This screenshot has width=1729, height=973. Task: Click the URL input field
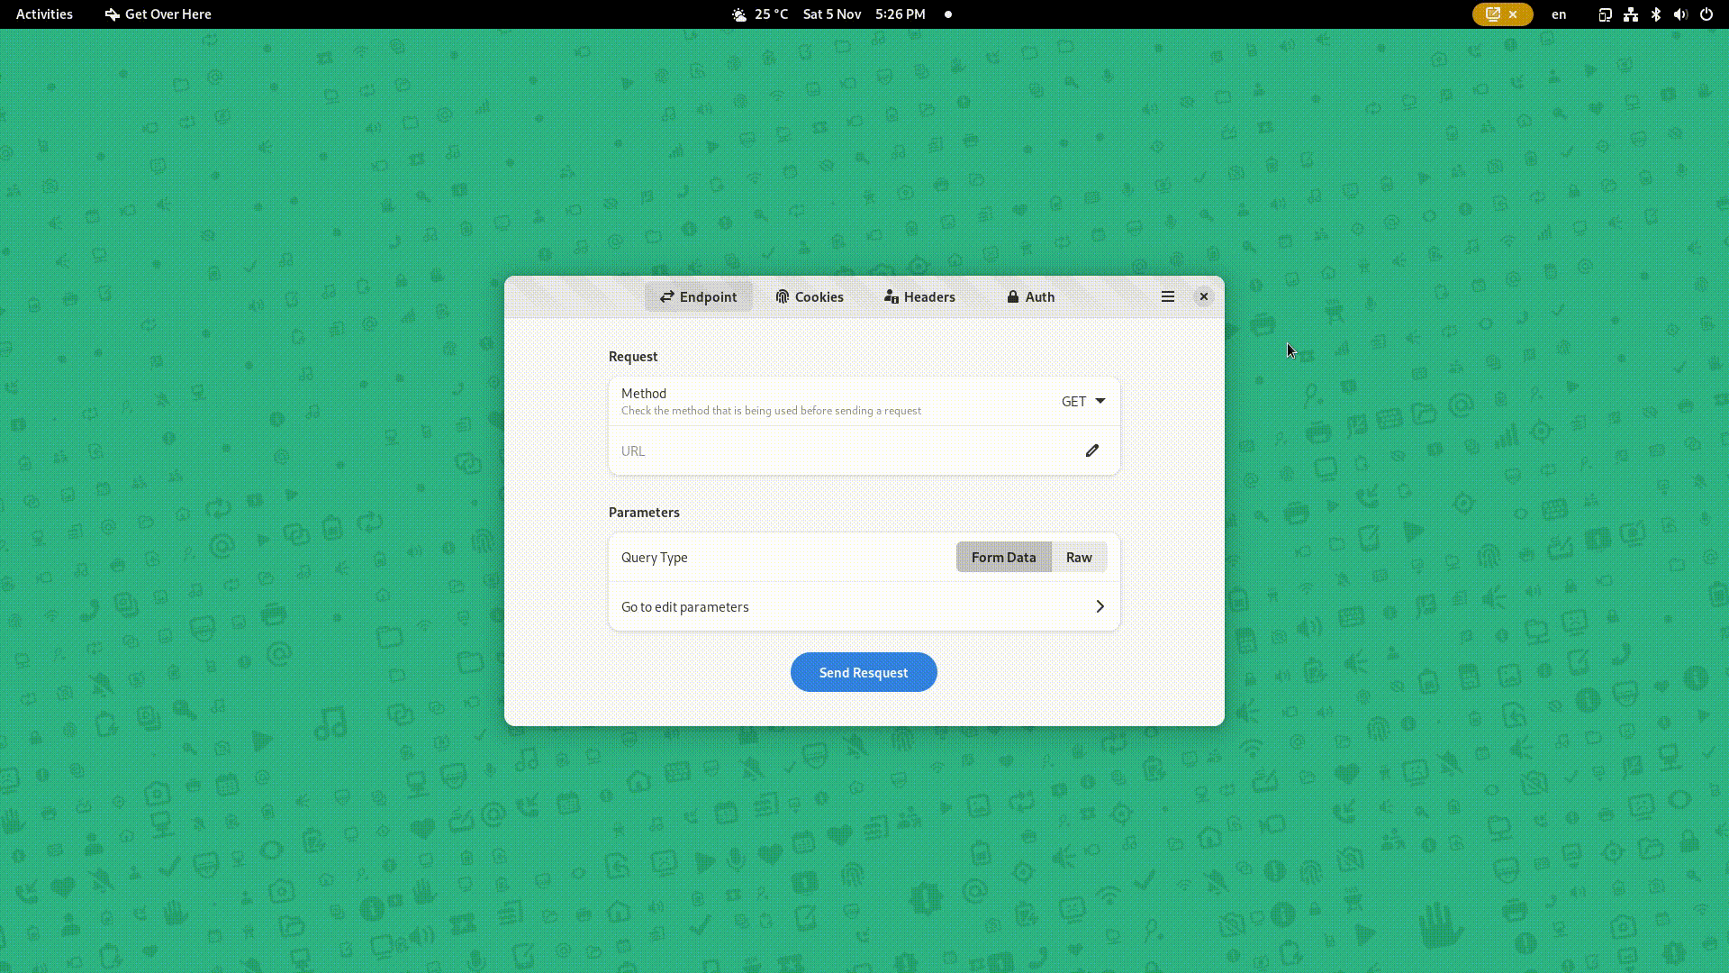[864, 450]
